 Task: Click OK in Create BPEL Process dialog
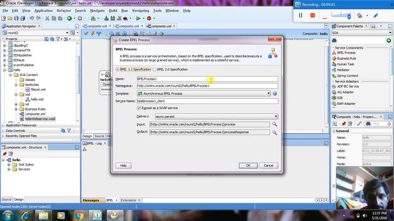(x=248, y=166)
